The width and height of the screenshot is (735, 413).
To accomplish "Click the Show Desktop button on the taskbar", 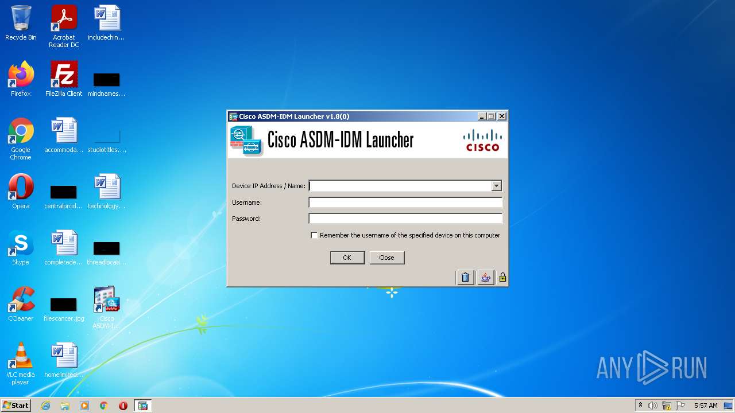I will pyautogui.click(x=729, y=406).
